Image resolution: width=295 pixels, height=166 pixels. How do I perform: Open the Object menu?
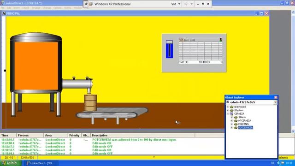click(x=26, y=8)
